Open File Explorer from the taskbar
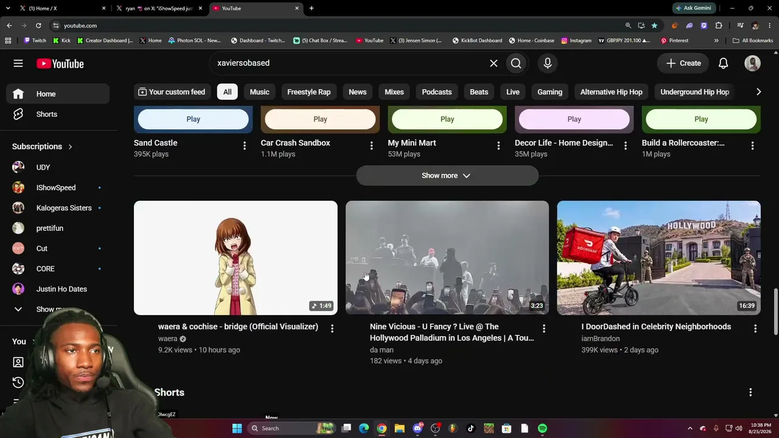This screenshot has height=438, width=779. (399, 428)
